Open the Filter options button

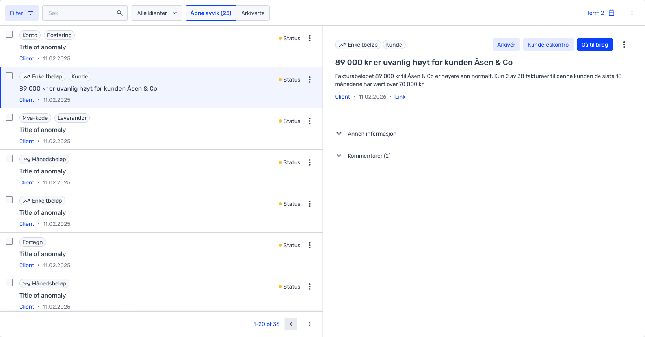tap(22, 13)
